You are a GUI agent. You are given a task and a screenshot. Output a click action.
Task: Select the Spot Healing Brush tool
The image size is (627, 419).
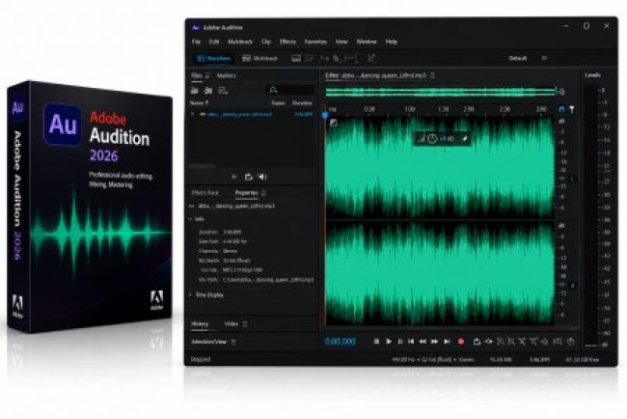pos(371,59)
